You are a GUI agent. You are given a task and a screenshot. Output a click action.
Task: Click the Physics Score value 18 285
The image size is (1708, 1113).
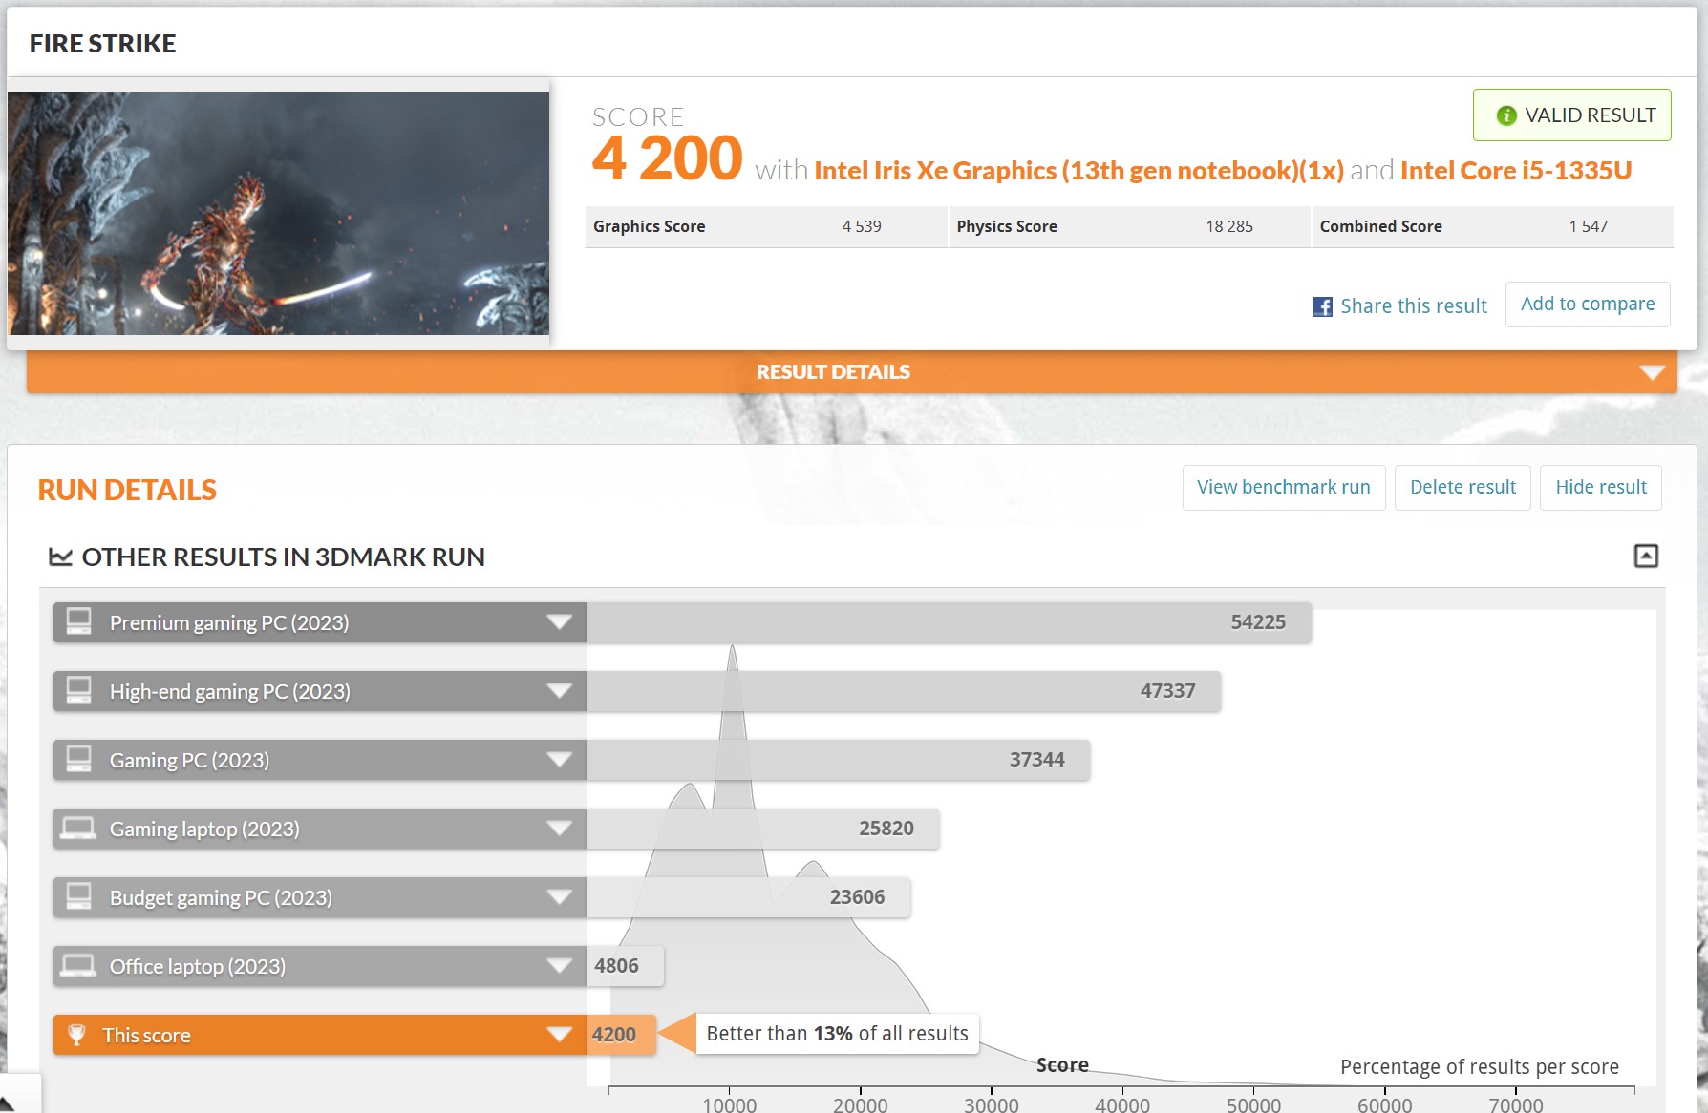(x=1228, y=226)
